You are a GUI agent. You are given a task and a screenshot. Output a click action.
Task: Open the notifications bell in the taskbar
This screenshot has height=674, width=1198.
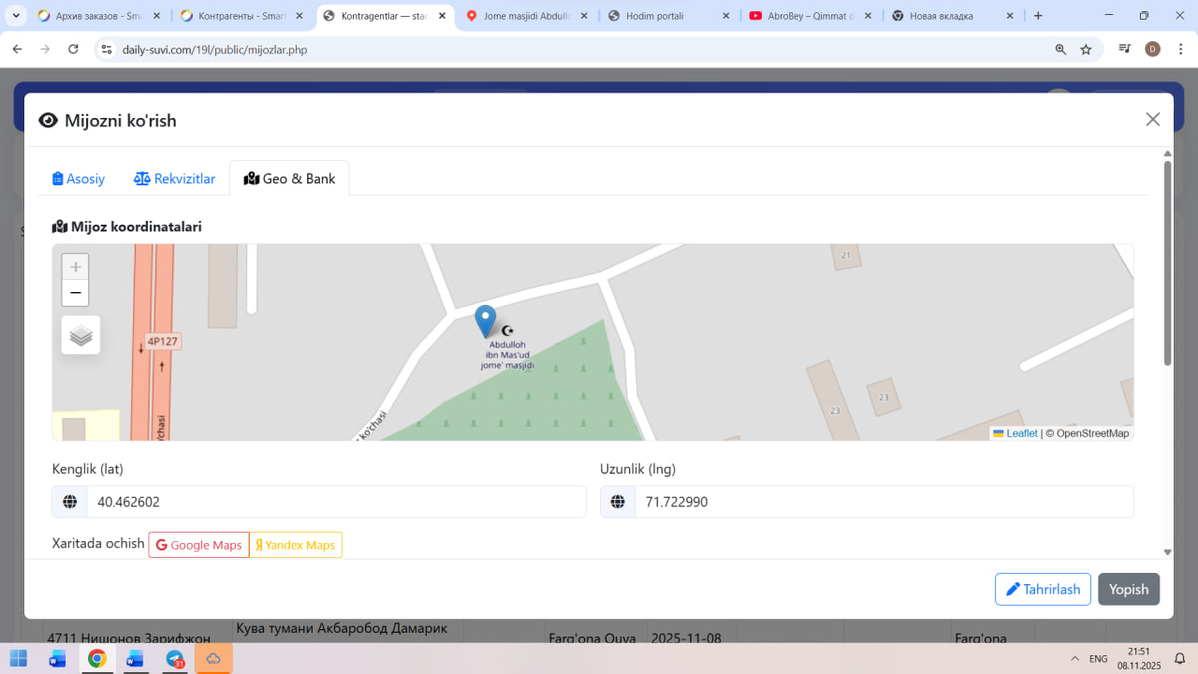pos(1180,659)
